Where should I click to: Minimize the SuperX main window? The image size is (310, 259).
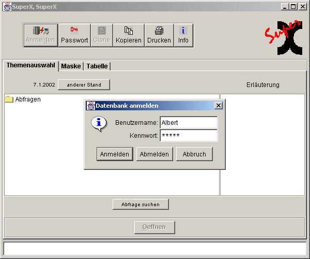pos(285,7)
